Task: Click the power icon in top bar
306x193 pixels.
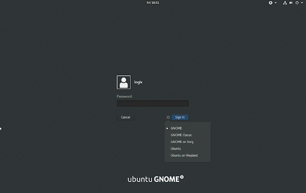Action: [x=296, y=3]
